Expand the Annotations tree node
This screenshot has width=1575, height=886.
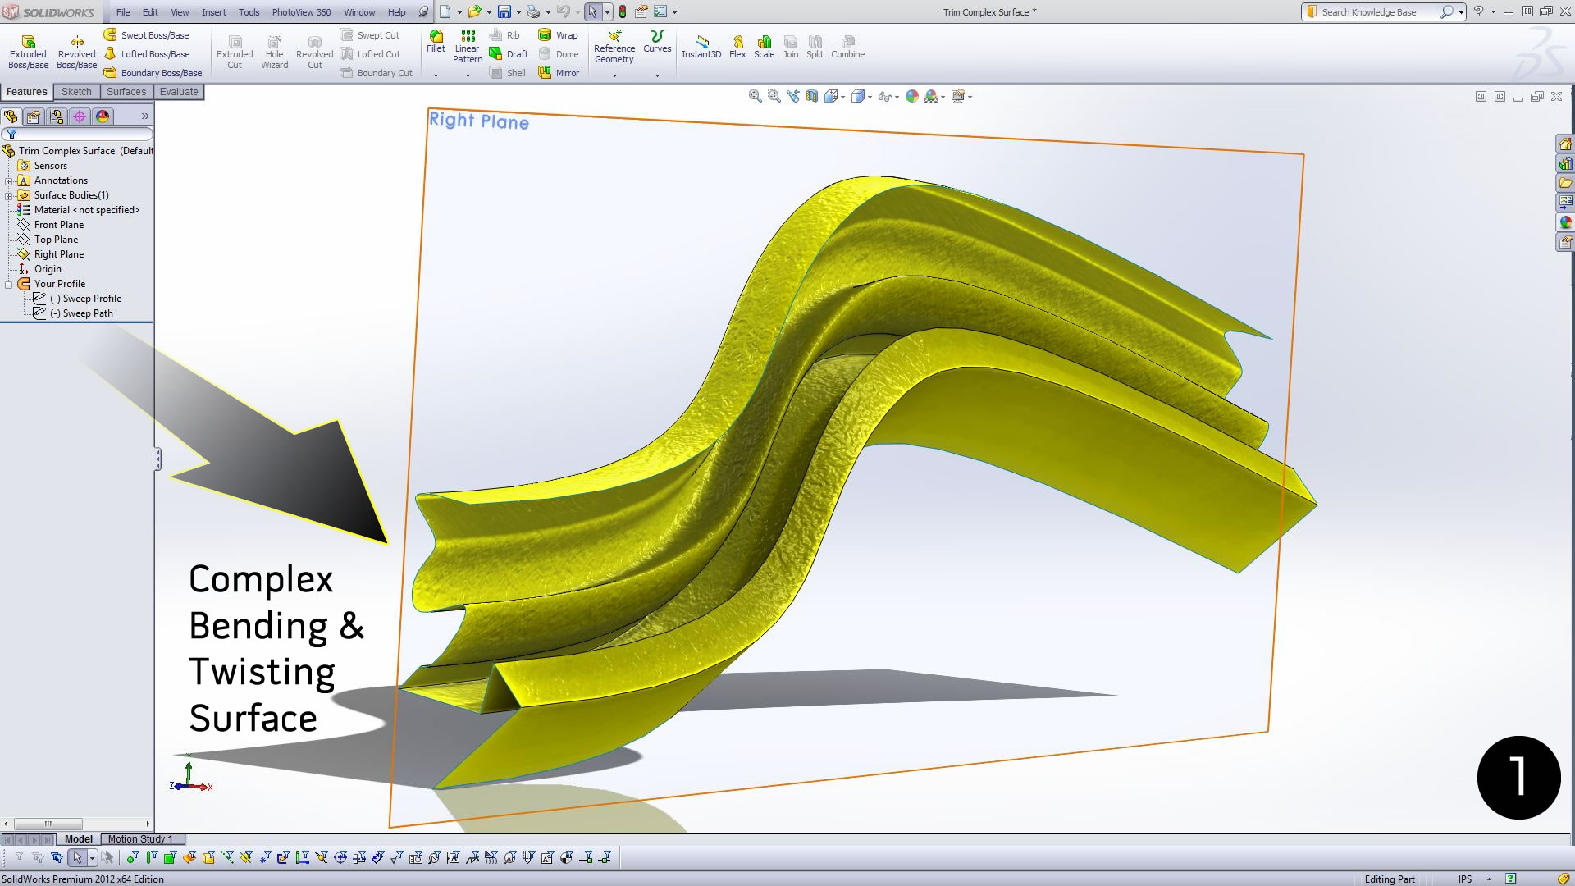pos(9,180)
